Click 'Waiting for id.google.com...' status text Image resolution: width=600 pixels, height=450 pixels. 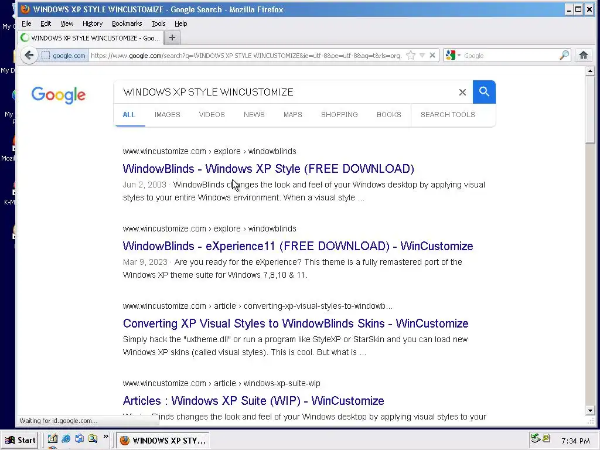tap(58, 421)
